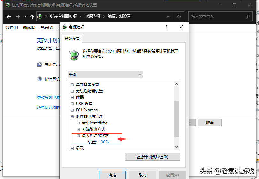The height and width of the screenshot is (179, 259).
Task: Click the 还原此计划的 link in the background window
Action: pyautogui.click(x=48, y=108)
